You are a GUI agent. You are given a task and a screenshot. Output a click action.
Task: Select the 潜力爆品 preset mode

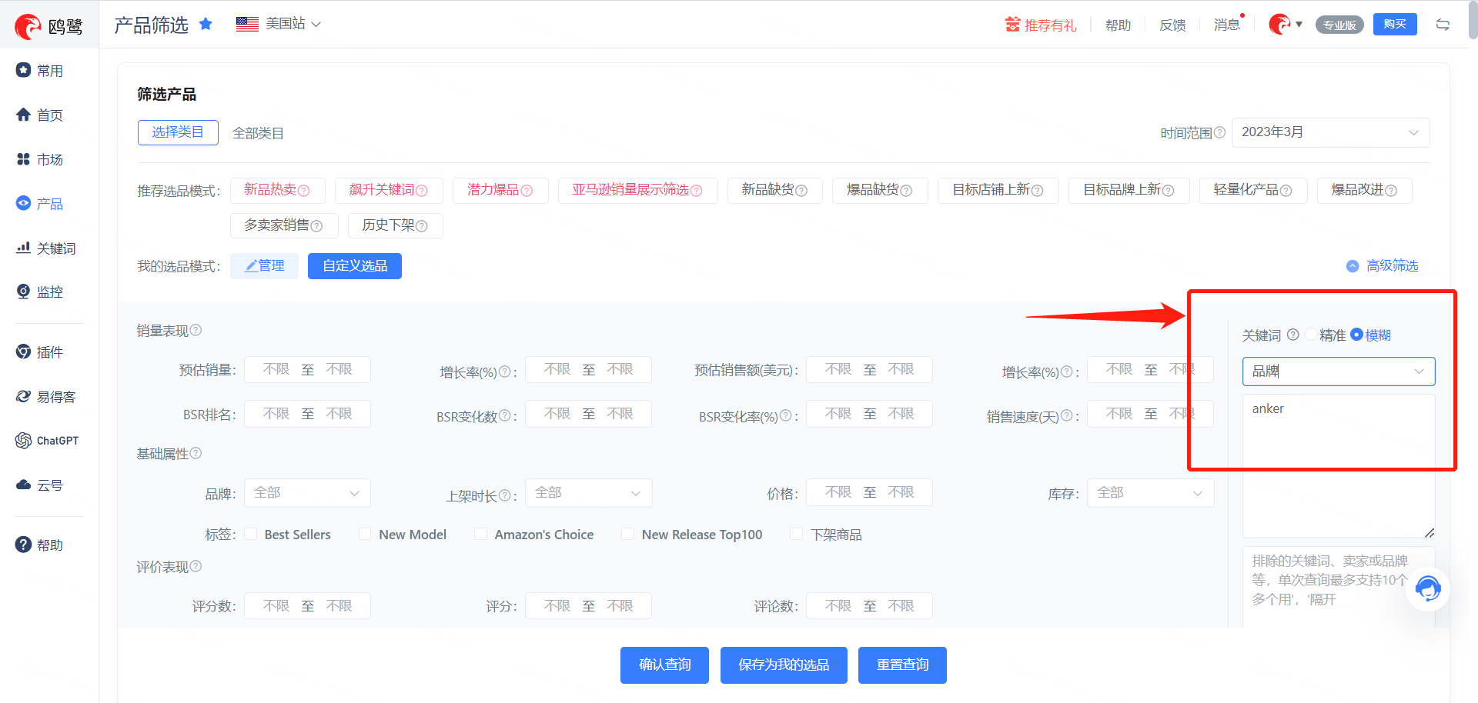[x=500, y=190]
